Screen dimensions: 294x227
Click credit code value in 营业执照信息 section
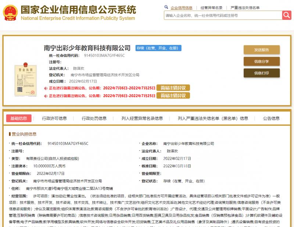click(x=68, y=143)
